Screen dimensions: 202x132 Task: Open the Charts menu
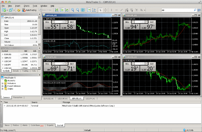tap(27, 6)
